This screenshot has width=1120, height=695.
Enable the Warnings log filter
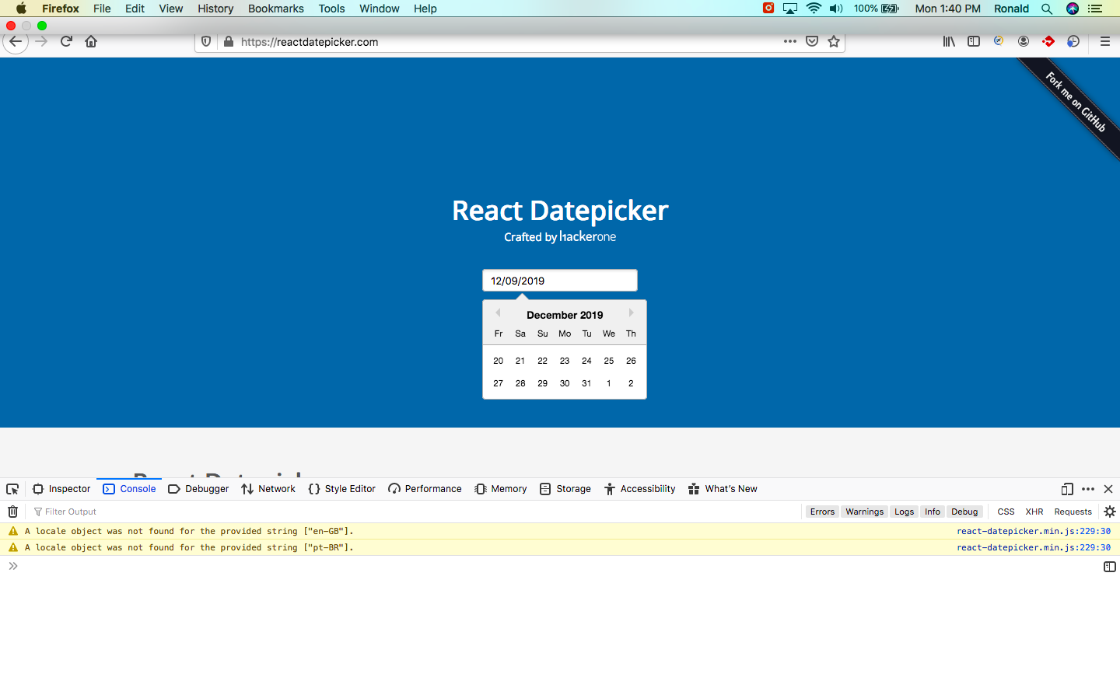click(x=864, y=511)
